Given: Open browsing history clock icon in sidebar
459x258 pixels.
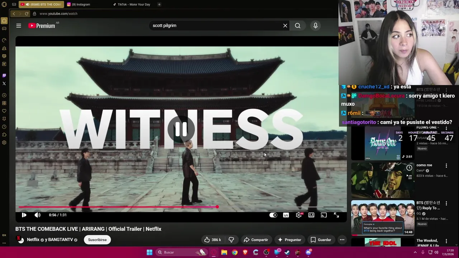Looking at the screenshot, I should tap(4, 127).
